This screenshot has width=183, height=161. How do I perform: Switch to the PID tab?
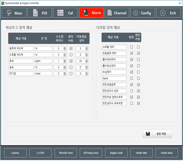pyautogui.click(x=40, y=13)
